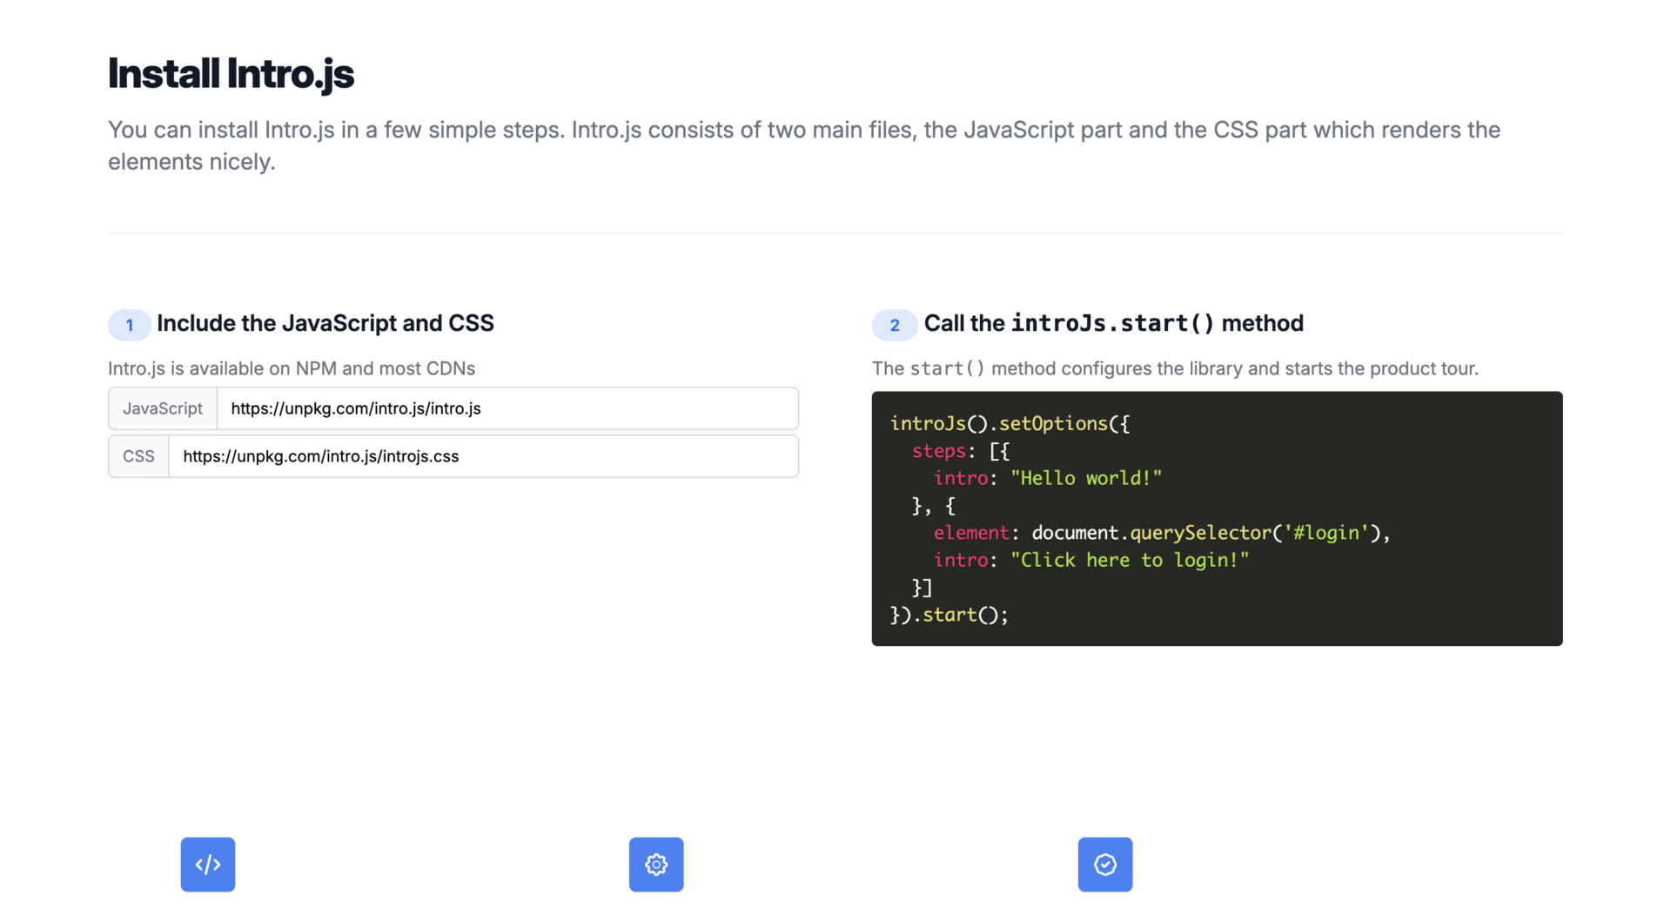Focus the JavaScript unpkg URL field
1671x909 pixels.
tap(507, 408)
